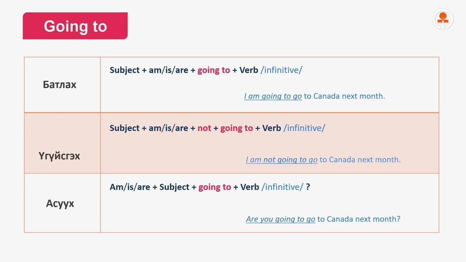Screen dimensions: 466x262
Task: Select the "Асуух" row label
Action: [x=60, y=203]
